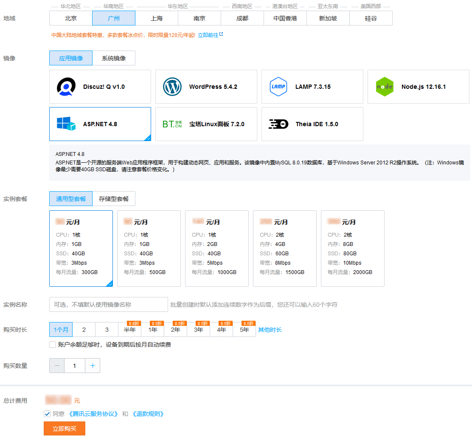The image size is (472, 438).
Task: Choose the LAMP 7.3.15 image card
Action: [x=312, y=87]
